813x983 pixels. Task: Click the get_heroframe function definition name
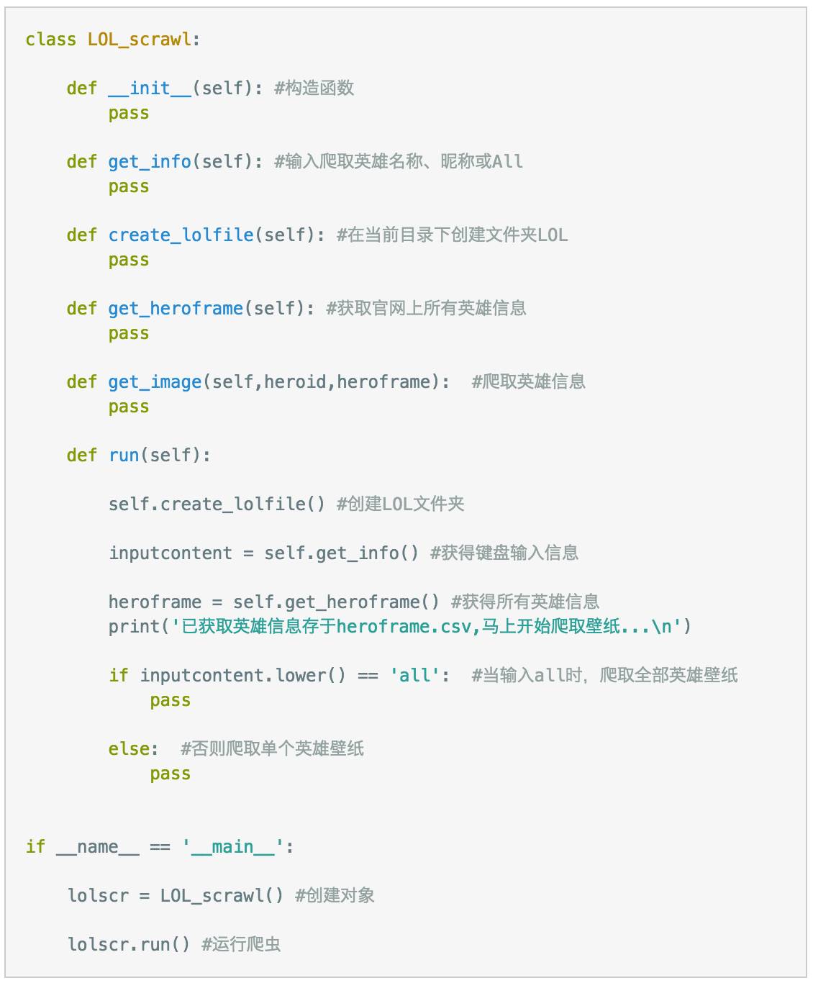[x=176, y=309]
